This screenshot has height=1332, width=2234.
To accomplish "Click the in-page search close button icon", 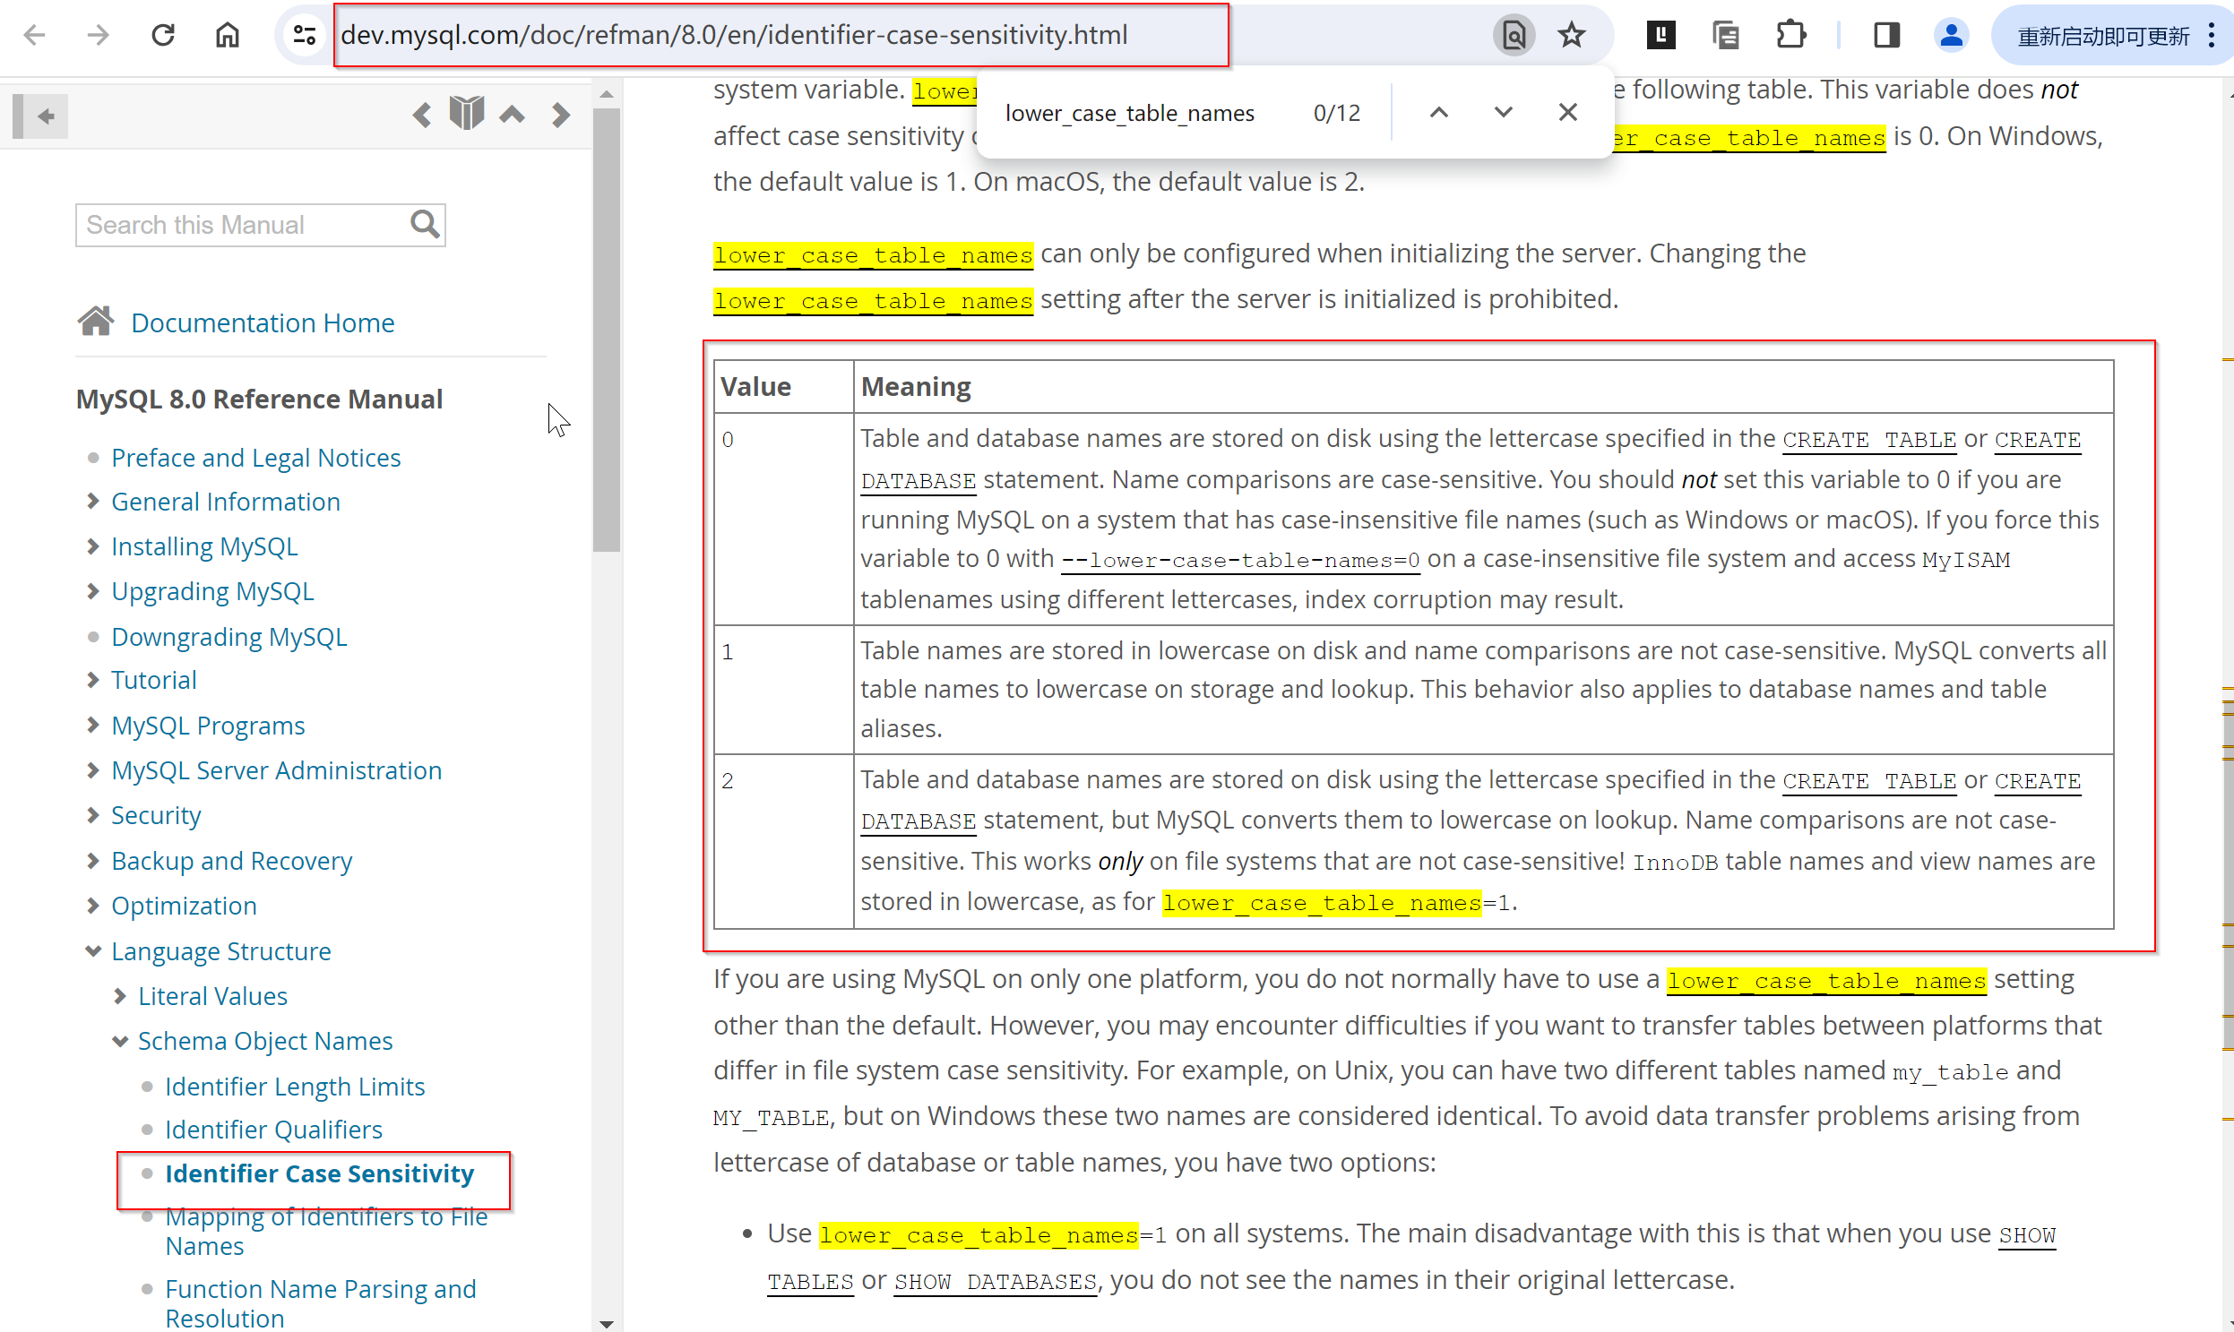I will point(1568,113).
